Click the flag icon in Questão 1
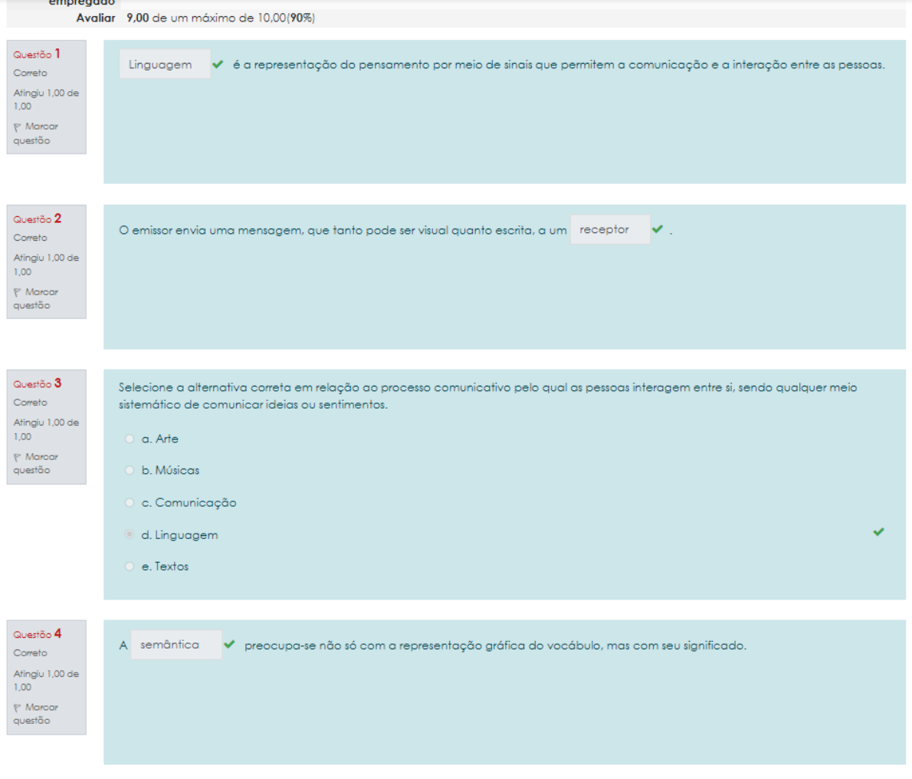Screen dimensions: 912x779 (18, 127)
